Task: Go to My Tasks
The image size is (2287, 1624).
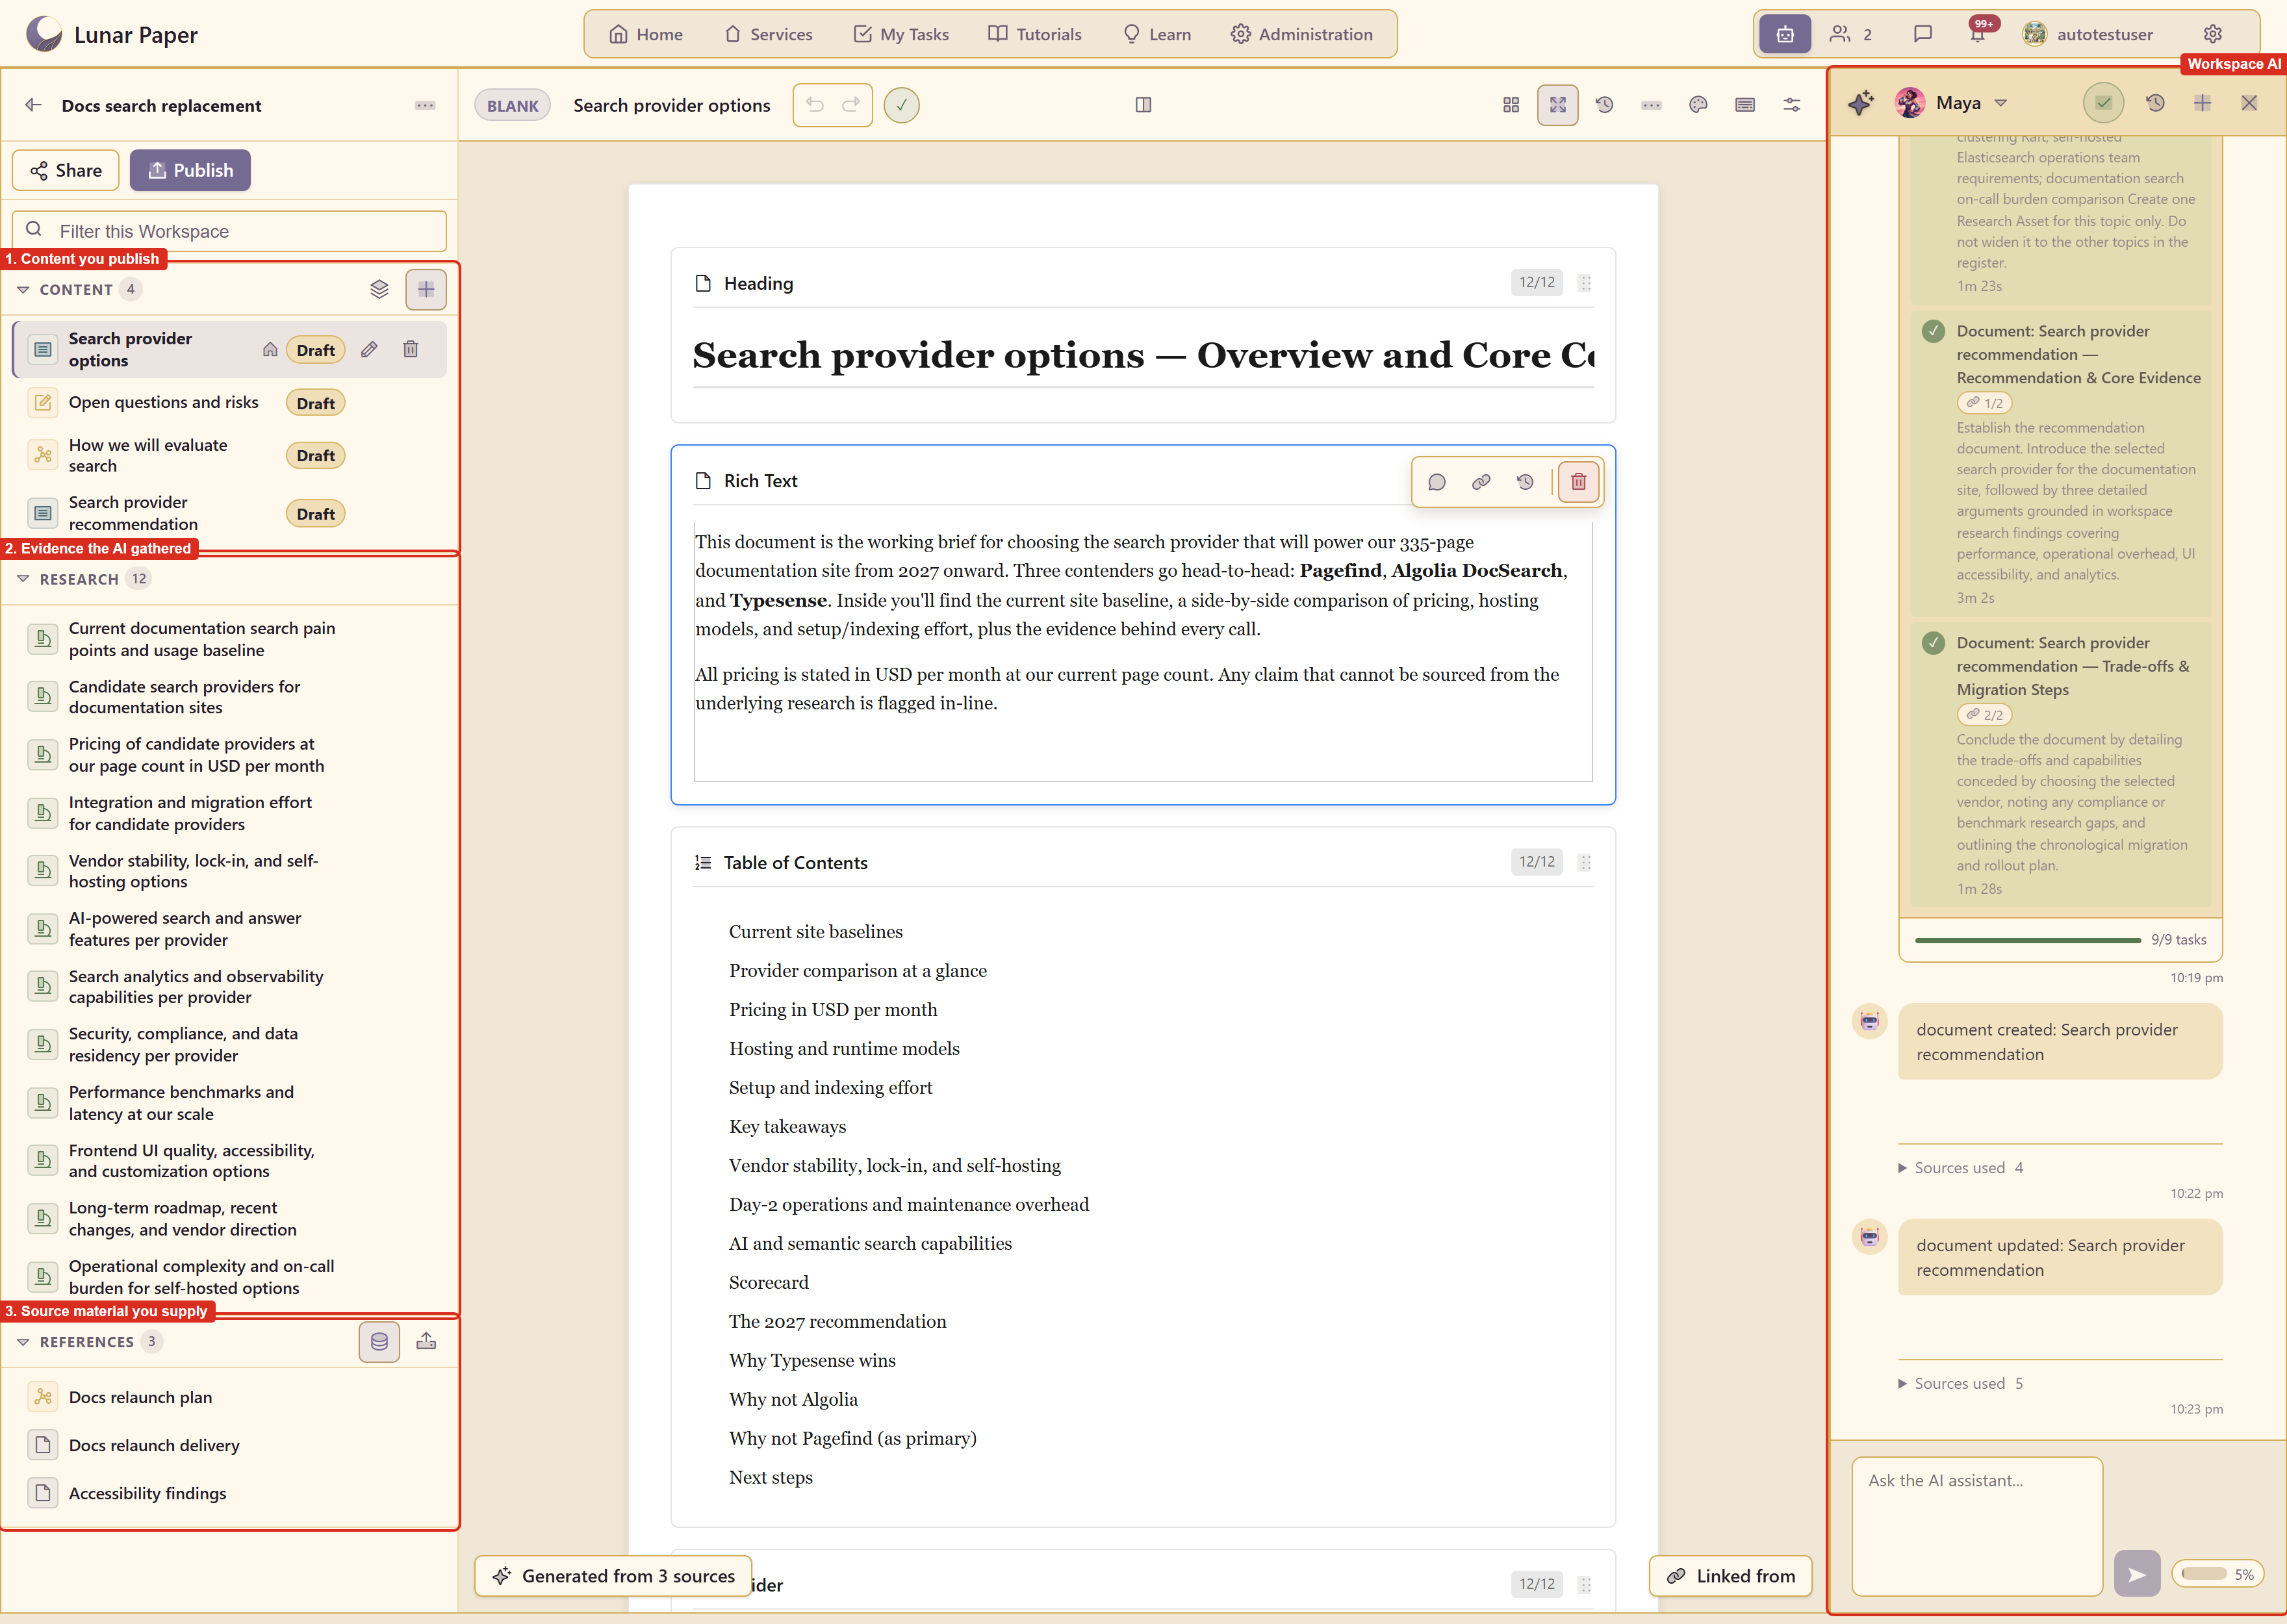Action: click(x=901, y=34)
